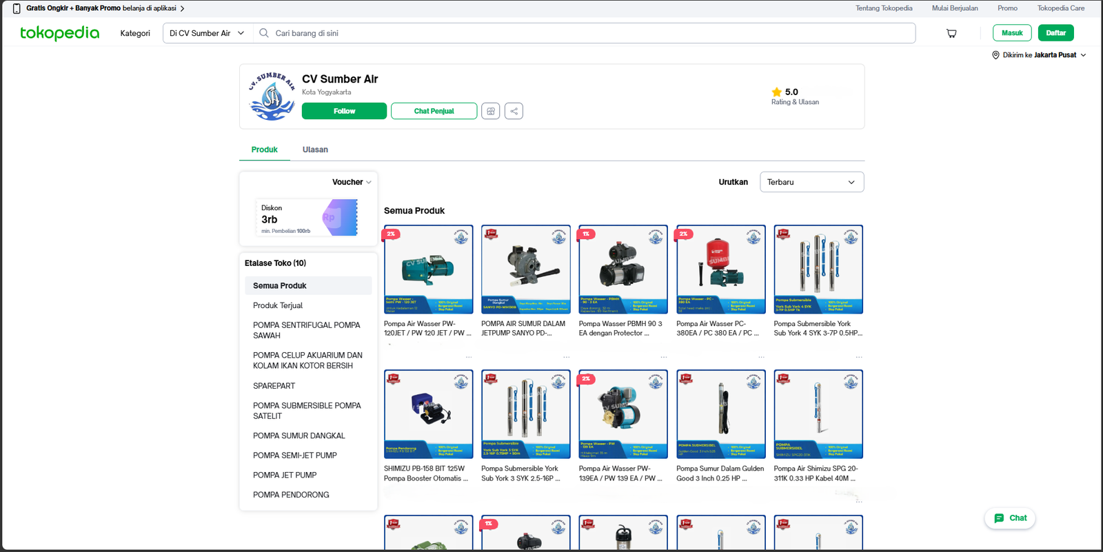Open the Urutkan Terbaru sort dropdown
This screenshot has width=1103, height=552.
811,182
